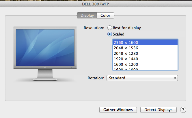
Task: Open the Help question mark button
Action: coord(183,110)
